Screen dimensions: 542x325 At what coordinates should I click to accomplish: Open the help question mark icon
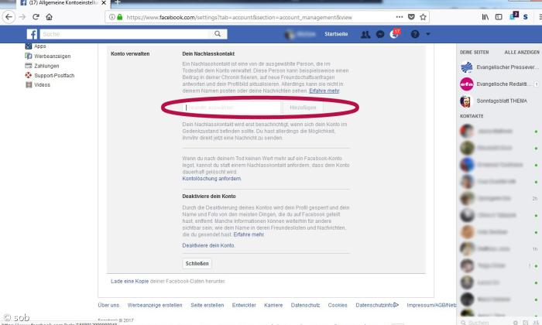tap(415, 34)
